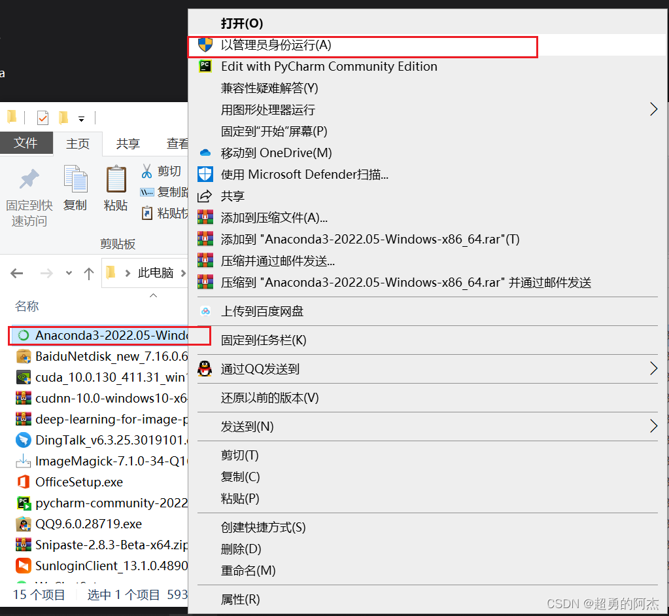Select 复制(C) in context menu
The image size is (669, 616).
(240, 477)
